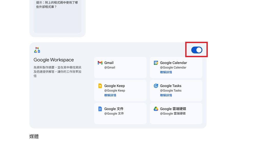This screenshot has height=142, width=262.
Task: Open 瞭解詳情 link under Google Keep
Action: pos(110,95)
